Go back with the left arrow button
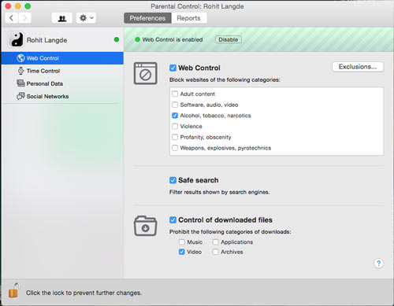 point(12,18)
